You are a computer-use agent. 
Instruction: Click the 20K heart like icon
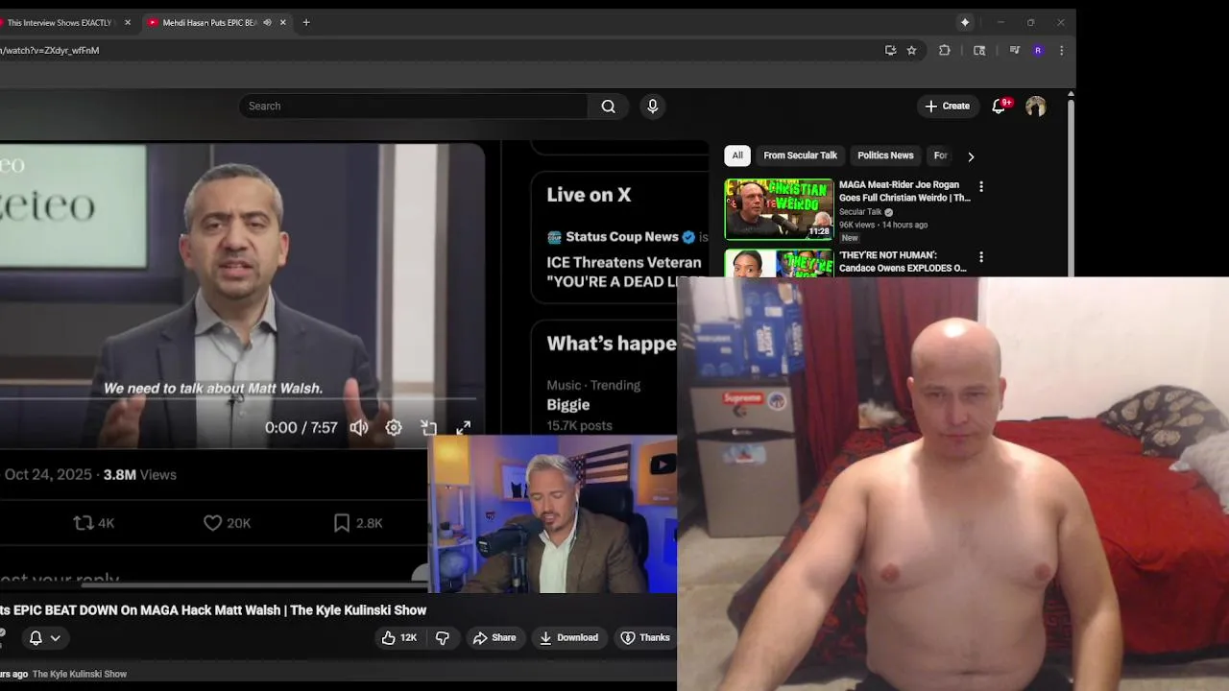[x=212, y=523]
